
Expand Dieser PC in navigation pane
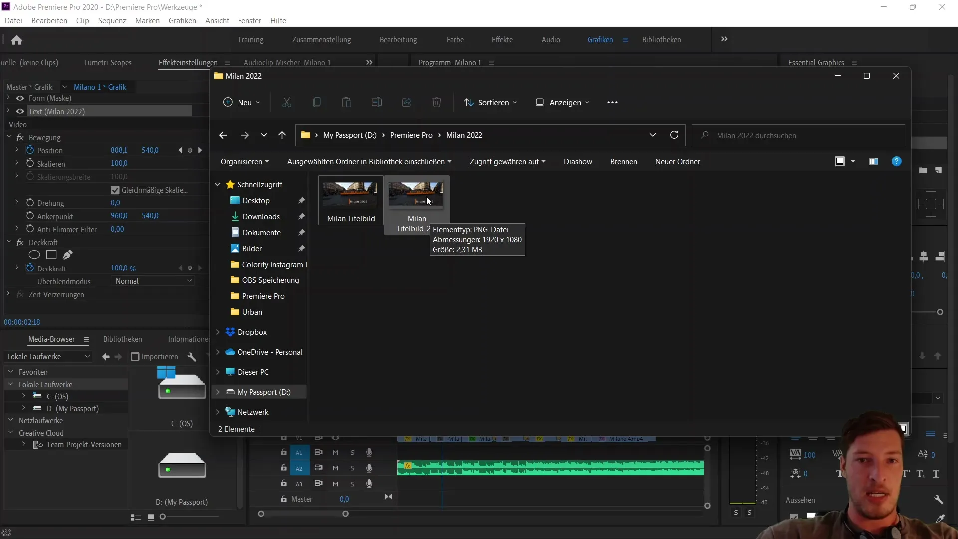tap(218, 372)
